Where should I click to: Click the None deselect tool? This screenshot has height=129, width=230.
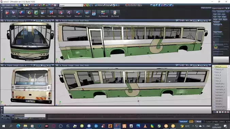click(x=43, y=14)
